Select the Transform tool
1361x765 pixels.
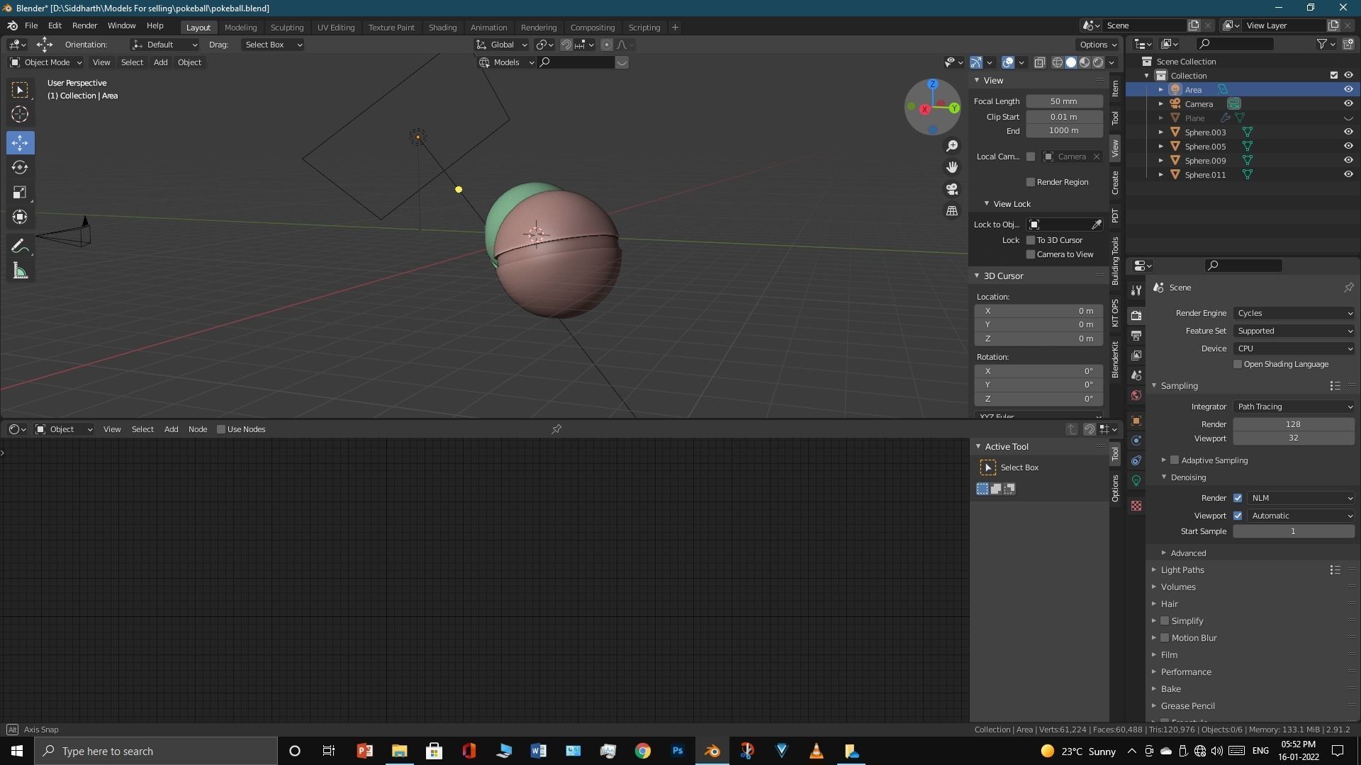[20, 217]
